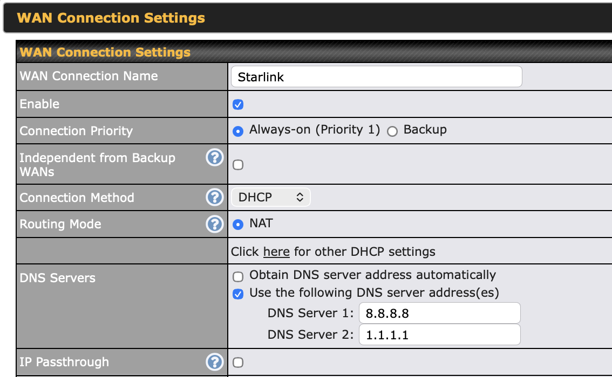Check Independent from Backup WANs checkbox
This screenshot has width=612, height=377.
point(238,165)
